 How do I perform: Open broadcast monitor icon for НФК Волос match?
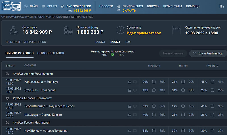point(135,131)
